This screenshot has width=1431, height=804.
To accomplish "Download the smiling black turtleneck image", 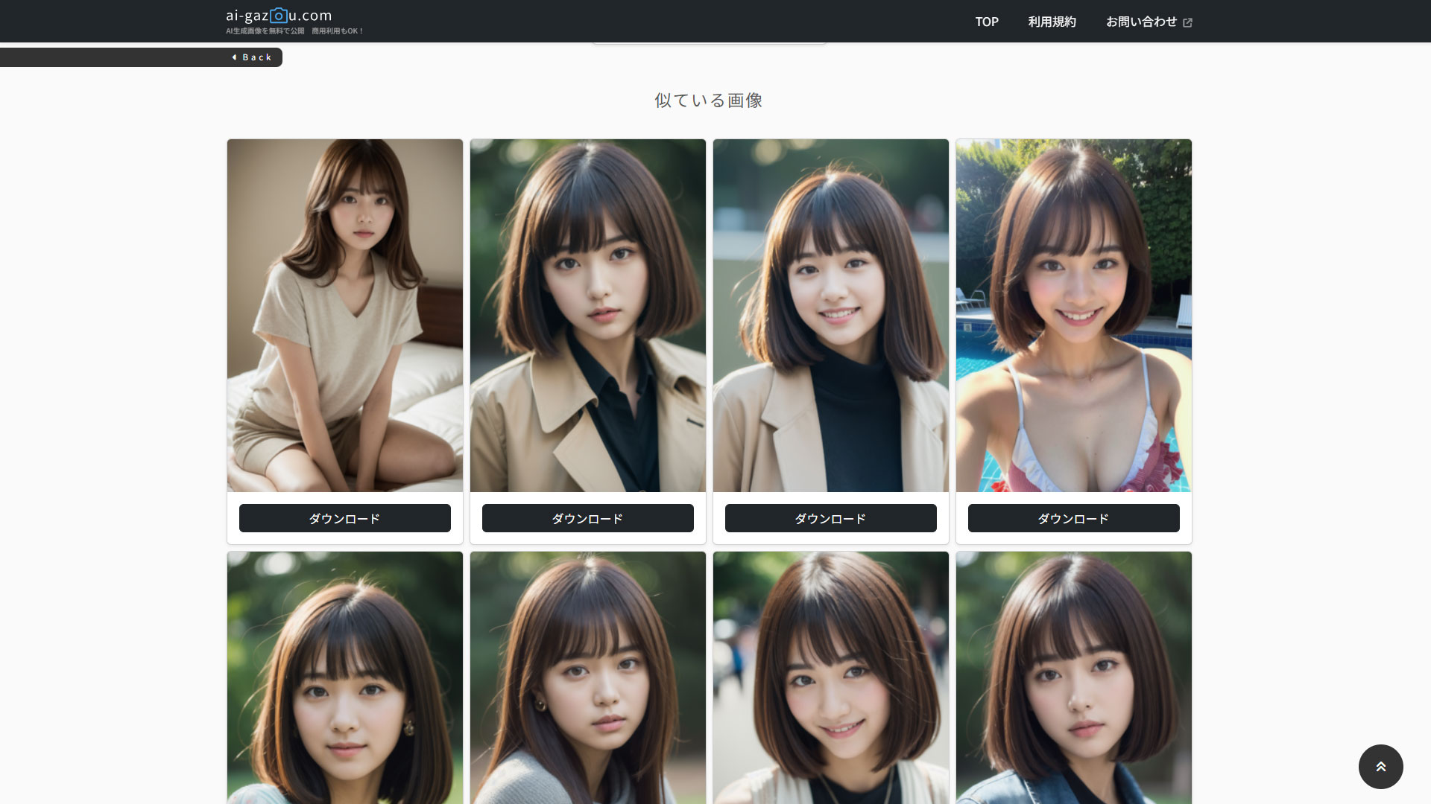I will tap(831, 518).
